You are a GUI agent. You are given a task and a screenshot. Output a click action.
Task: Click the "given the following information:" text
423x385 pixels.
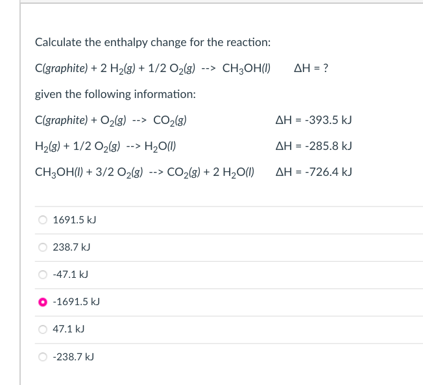pos(115,94)
